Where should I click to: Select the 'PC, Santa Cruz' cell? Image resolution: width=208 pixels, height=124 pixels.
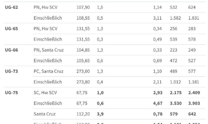click(x=49, y=71)
